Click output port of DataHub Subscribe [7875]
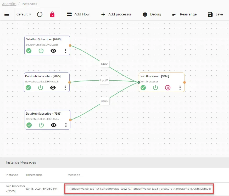The image size is (229, 196). pyautogui.click(x=70, y=82)
